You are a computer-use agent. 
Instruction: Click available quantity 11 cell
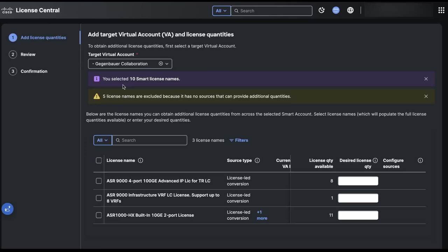[331, 215]
